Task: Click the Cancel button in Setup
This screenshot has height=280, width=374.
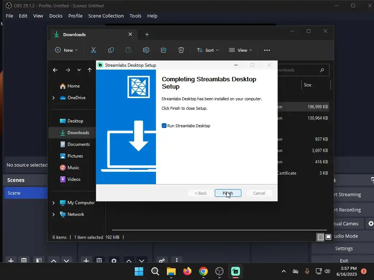Action: (259, 193)
